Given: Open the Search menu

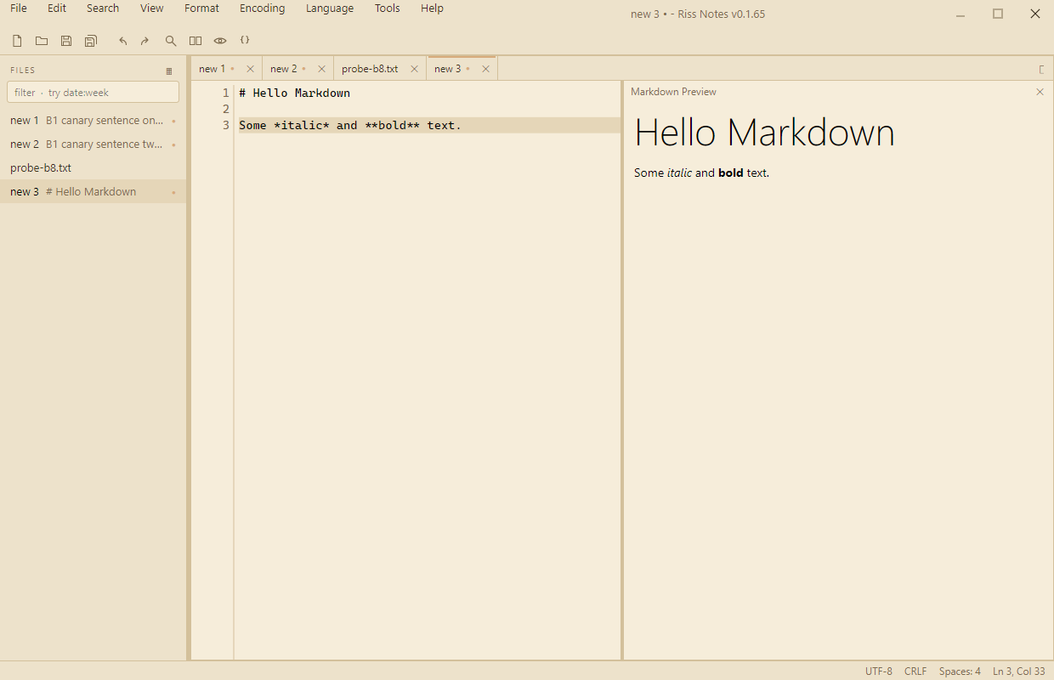Looking at the screenshot, I should (103, 8).
